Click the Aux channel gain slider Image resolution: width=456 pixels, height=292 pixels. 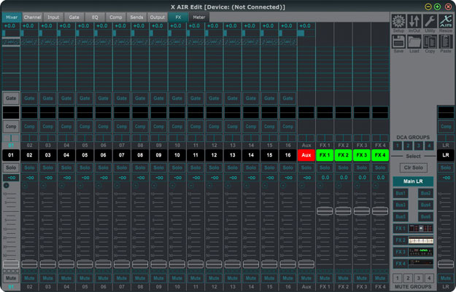[x=306, y=33]
